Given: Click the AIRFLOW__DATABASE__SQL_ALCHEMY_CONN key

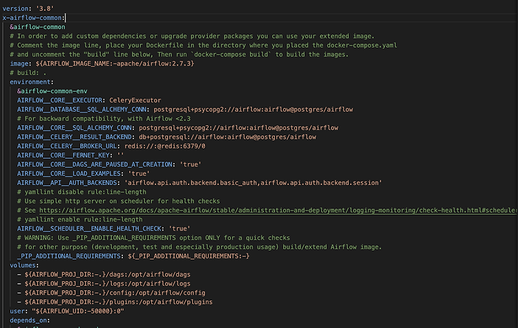Looking at the screenshot, I should 82,109.
